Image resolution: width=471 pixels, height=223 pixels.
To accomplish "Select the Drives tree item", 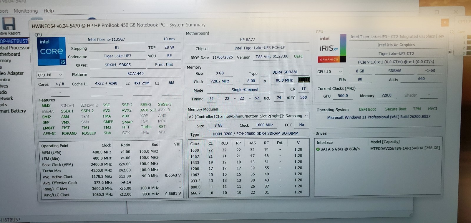I will [x=4, y=86].
